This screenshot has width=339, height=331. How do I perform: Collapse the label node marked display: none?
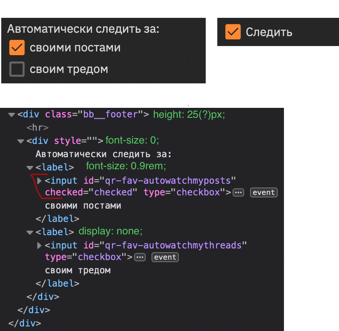29,232
